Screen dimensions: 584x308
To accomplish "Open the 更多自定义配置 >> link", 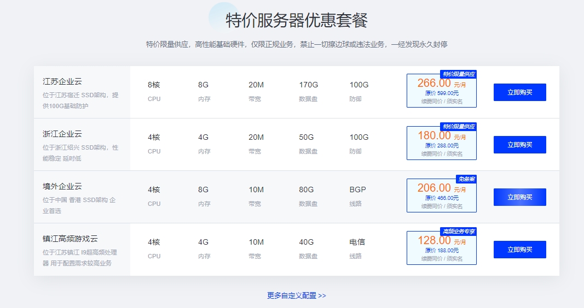I will tap(296, 295).
